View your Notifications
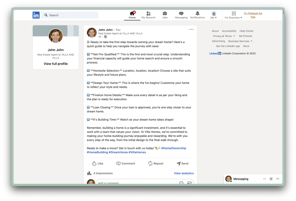This screenshot has height=201, width=296. [198, 15]
